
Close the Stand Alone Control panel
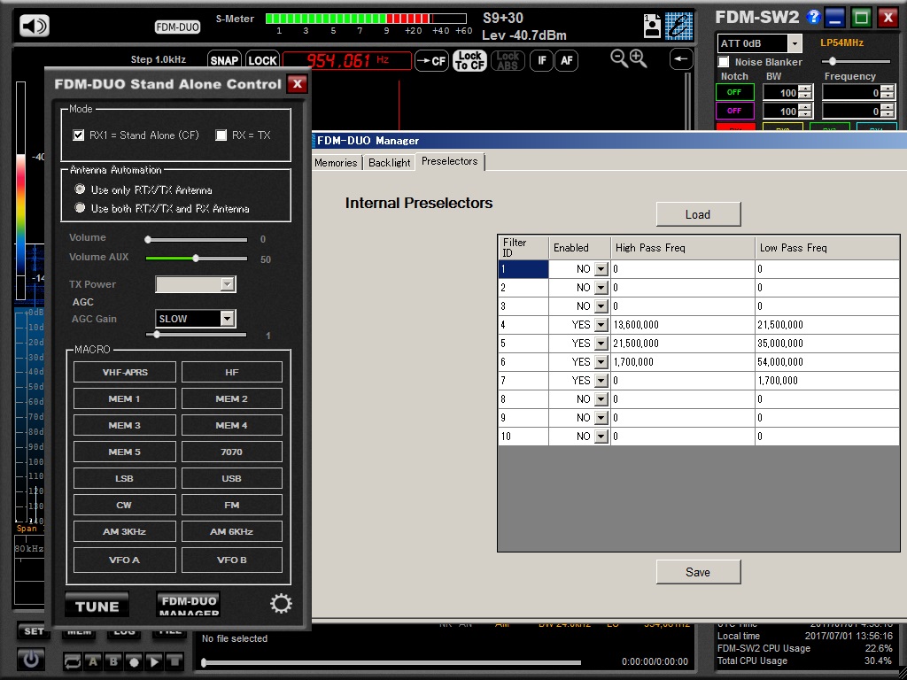click(x=298, y=84)
